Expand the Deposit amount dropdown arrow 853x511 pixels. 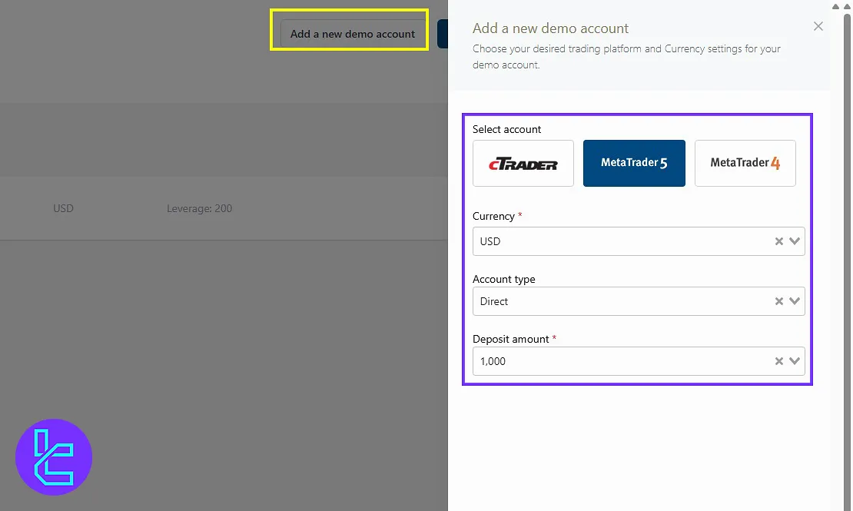pos(795,361)
